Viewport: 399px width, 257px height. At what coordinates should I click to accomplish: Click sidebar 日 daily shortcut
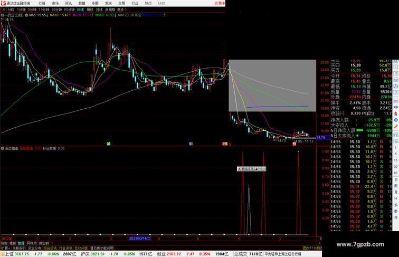point(396,179)
